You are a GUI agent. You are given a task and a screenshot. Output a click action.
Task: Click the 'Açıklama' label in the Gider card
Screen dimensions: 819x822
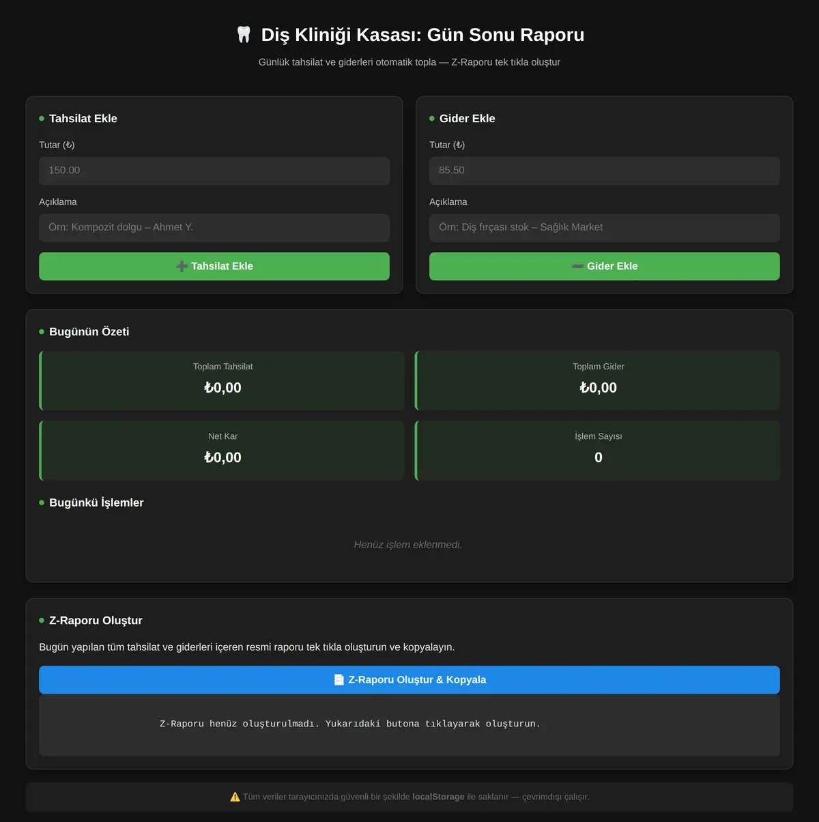point(448,202)
